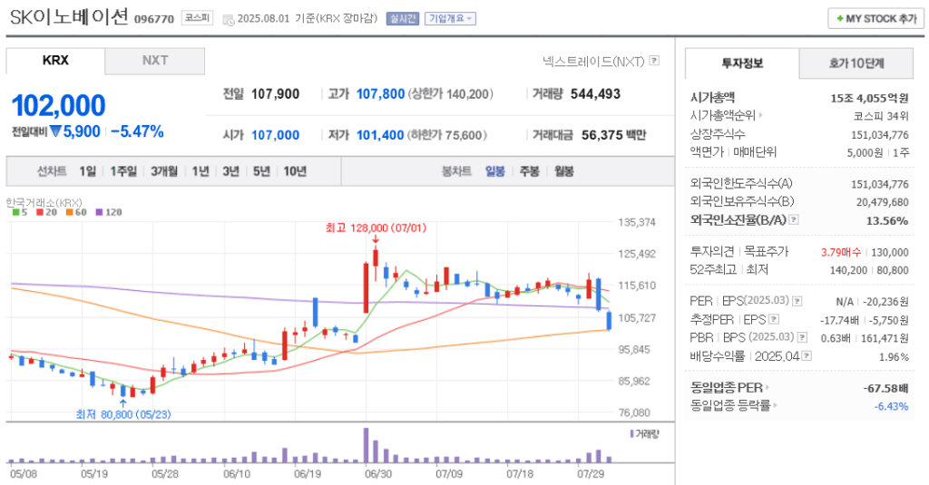Click the help icon beside 배당수익률 2025.04

[807, 356]
